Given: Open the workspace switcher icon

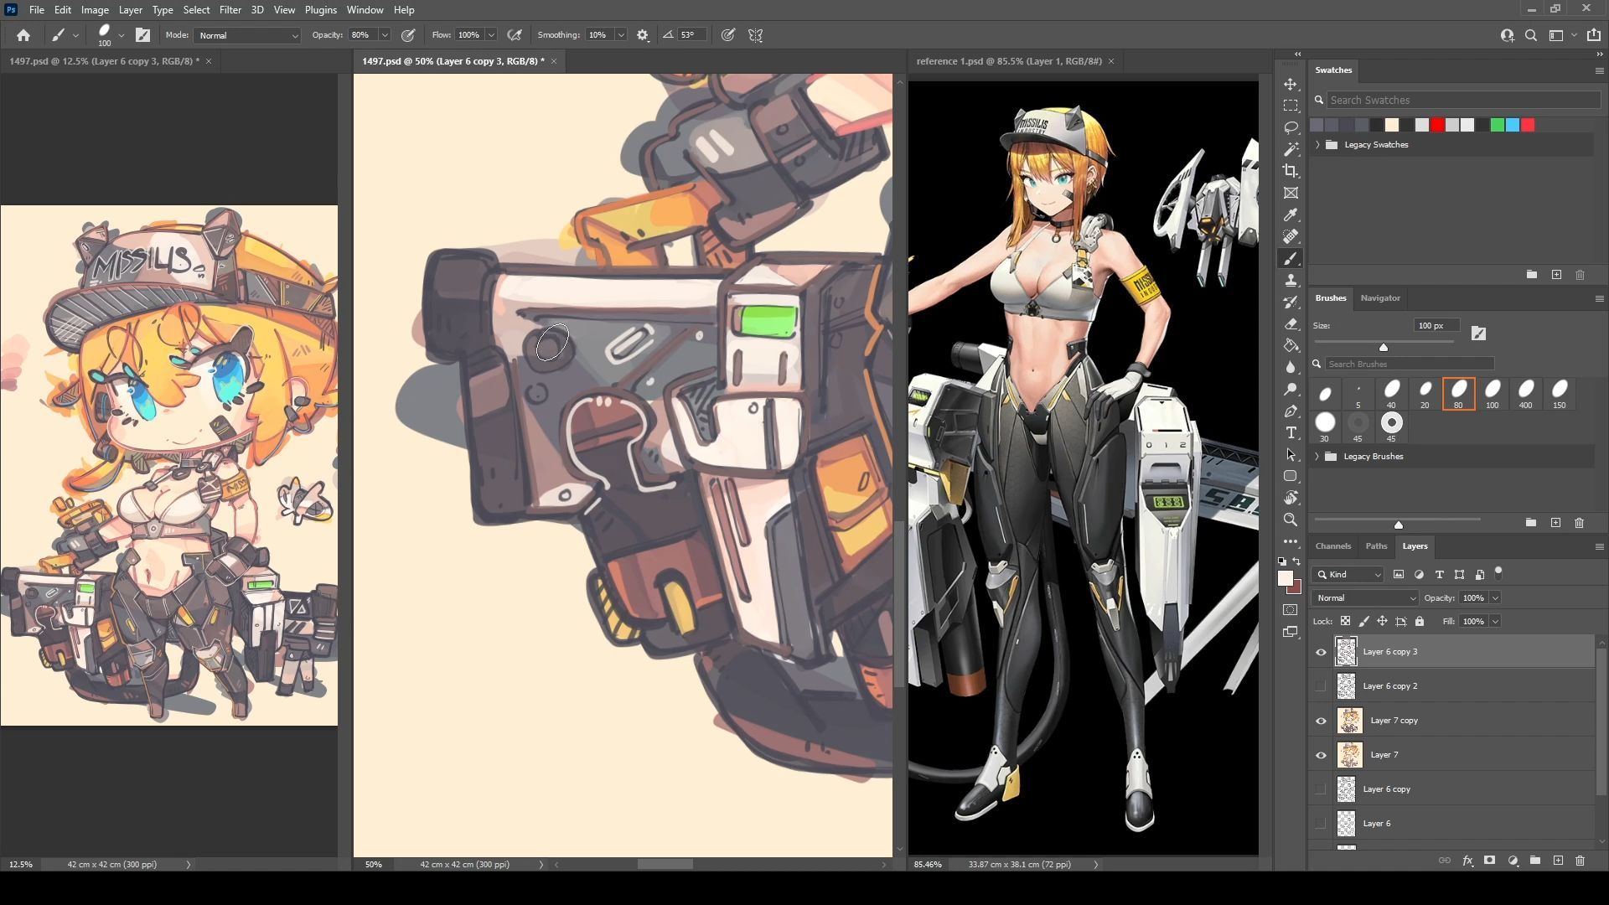Looking at the screenshot, I should (x=1556, y=35).
